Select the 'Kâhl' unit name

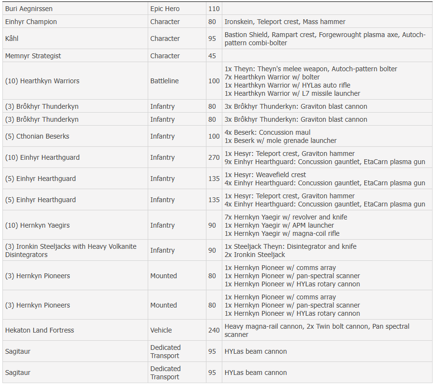12,39
